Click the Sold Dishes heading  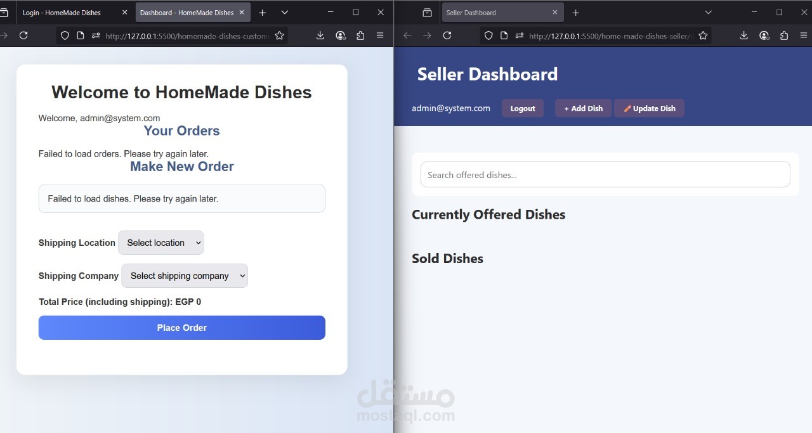point(447,258)
